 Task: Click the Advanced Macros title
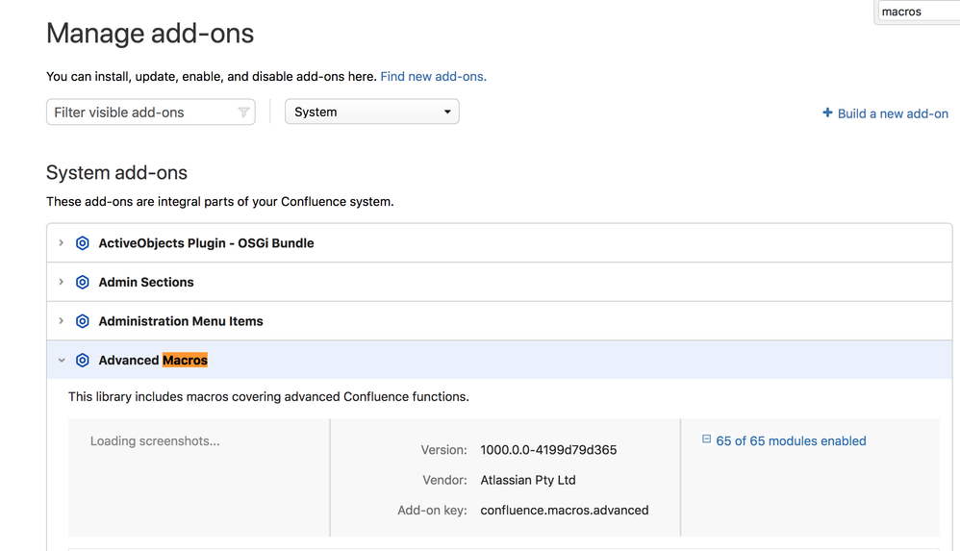pyautogui.click(x=153, y=361)
